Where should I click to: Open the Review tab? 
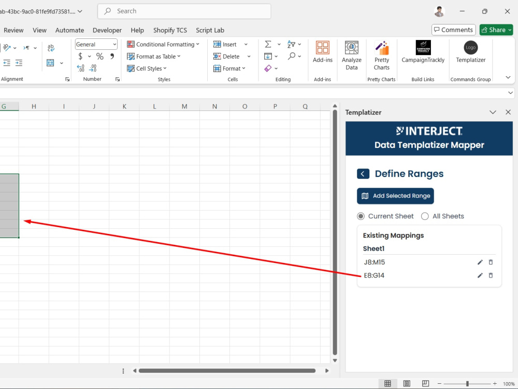pyautogui.click(x=13, y=30)
